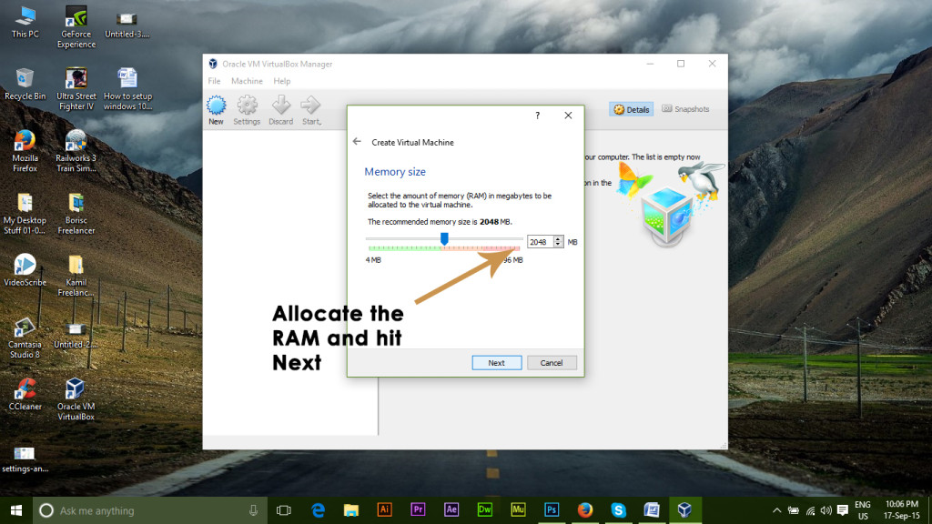
Task: Open This PC desktop icon
Action: [25, 23]
